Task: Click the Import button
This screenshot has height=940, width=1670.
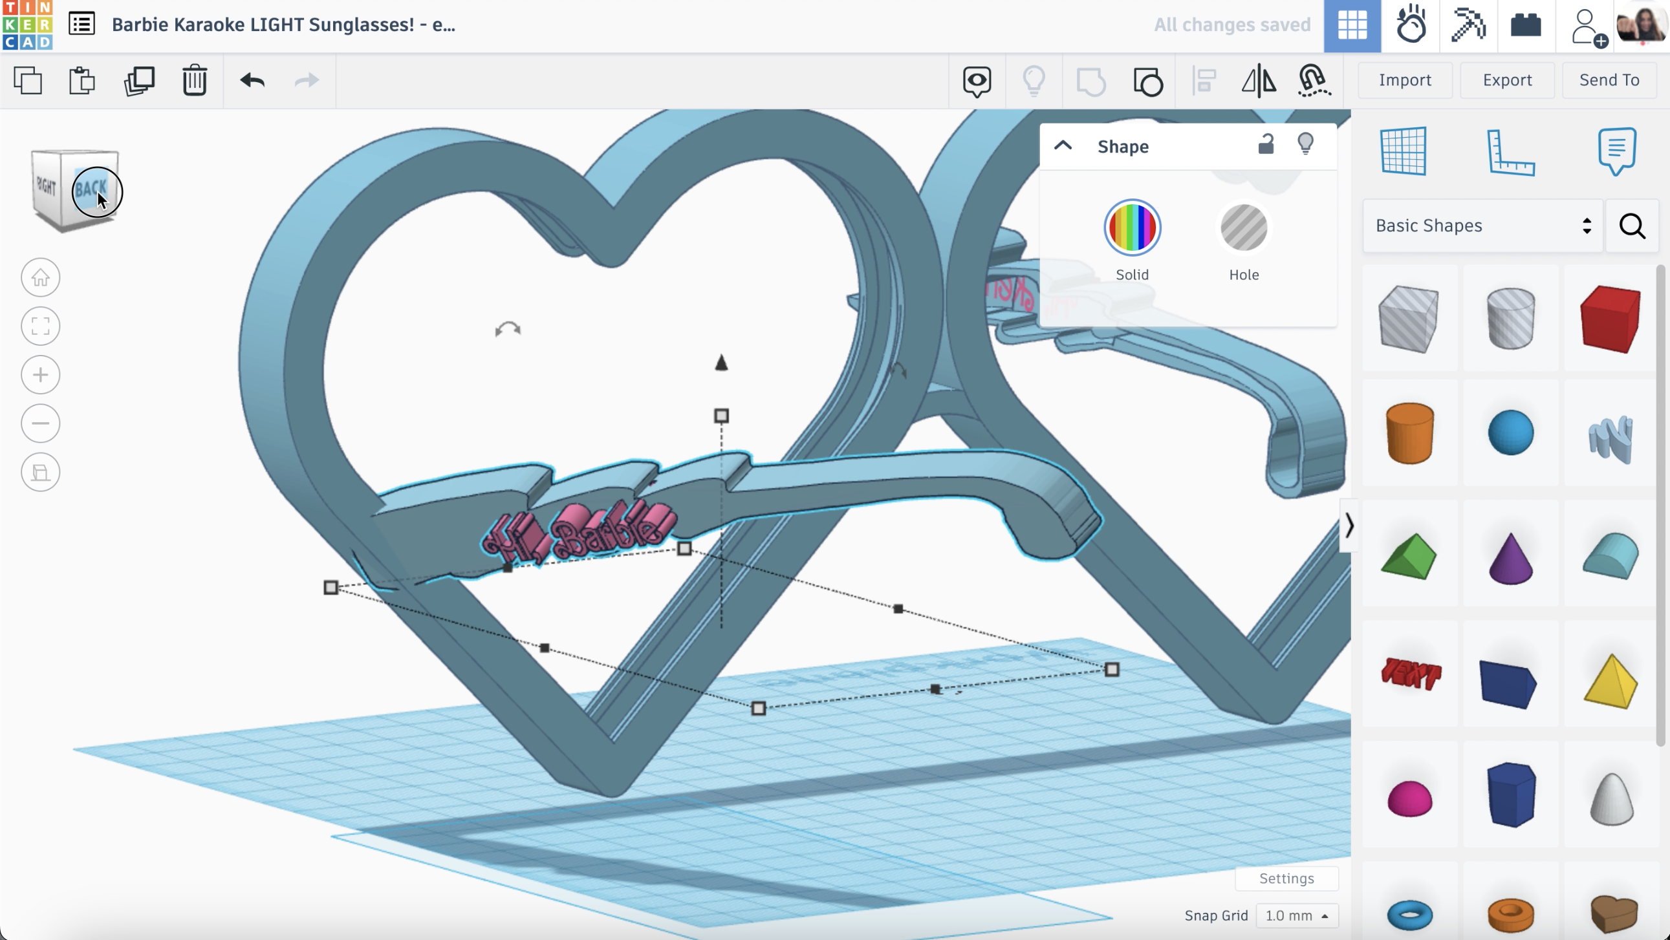Action: [x=1405, y=80]
